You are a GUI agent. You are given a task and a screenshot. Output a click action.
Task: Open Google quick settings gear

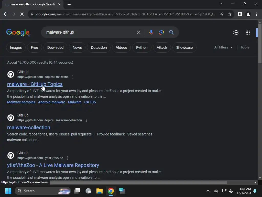click(x=236, y=33)
